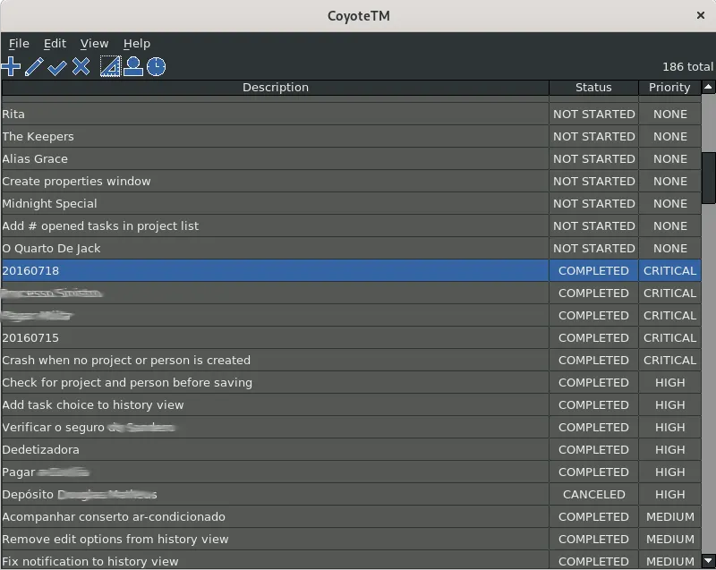
Task: Sort by the Priority column header
Action: click(x=669, y=87)
